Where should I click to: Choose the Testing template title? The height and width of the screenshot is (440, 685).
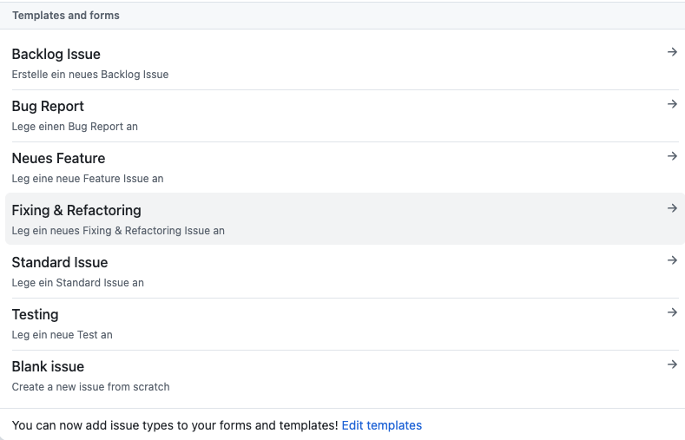(x=35, y=315)
